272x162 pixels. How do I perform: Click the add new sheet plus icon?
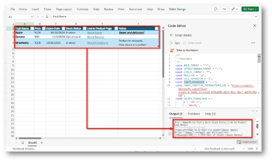point(42,143)
